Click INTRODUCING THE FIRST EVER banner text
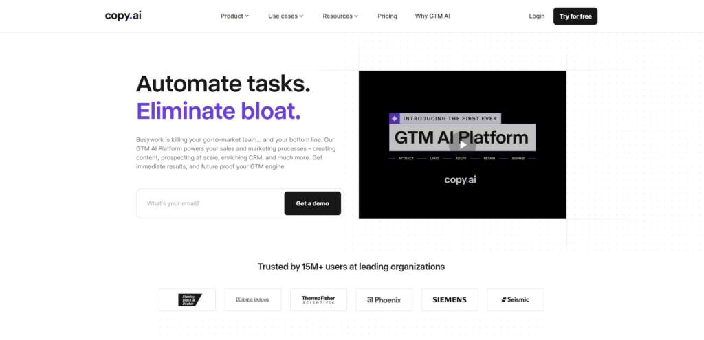The height and width of the screenshot is (340, 704). pyautogui.click(x=450, y=118)
